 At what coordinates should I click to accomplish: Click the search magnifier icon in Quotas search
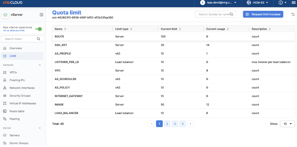point(232,14)
